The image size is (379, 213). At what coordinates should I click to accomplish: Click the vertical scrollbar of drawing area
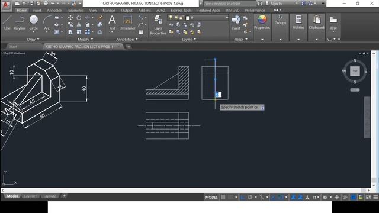[374, 119]
